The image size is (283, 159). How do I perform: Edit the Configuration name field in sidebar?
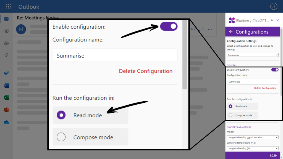(x=253, y=82)
